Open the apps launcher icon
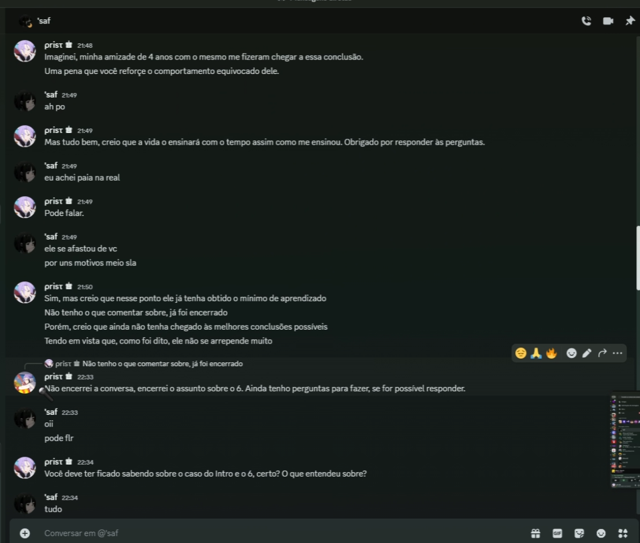 [623, 533]
